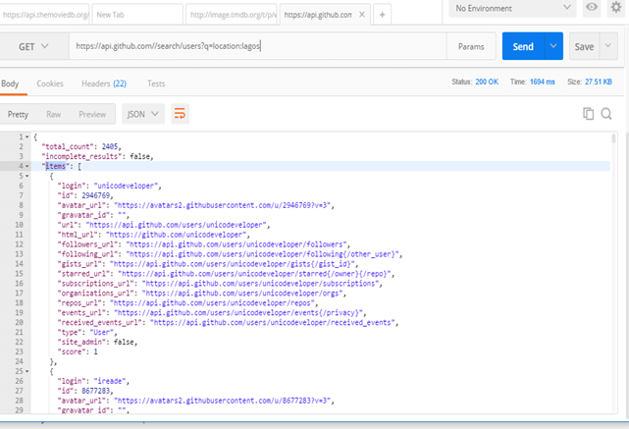Image resolution: width=629 pixels, height=429 pixels.
Task: Open search in response icon
Action: point(606,114)
